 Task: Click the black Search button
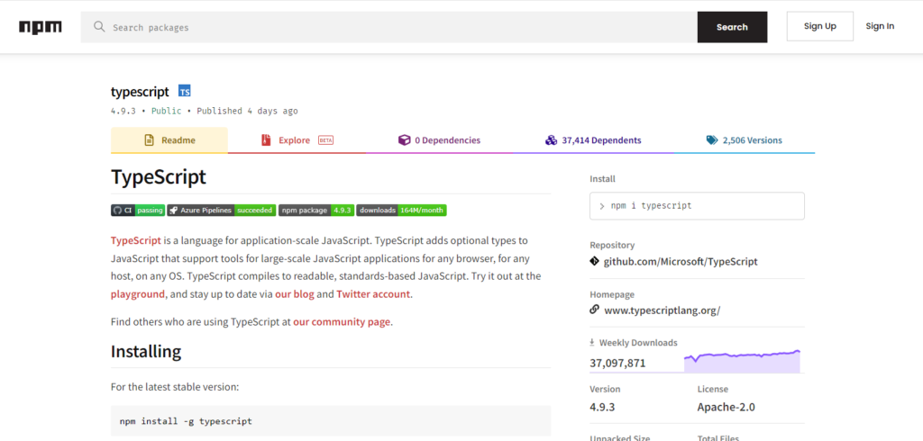(x=732, y=27)
